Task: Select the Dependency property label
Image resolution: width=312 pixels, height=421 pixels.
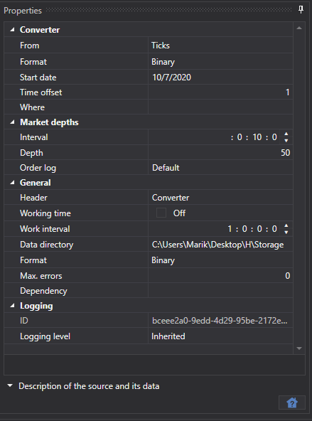Action: click(x=43, y=291)
